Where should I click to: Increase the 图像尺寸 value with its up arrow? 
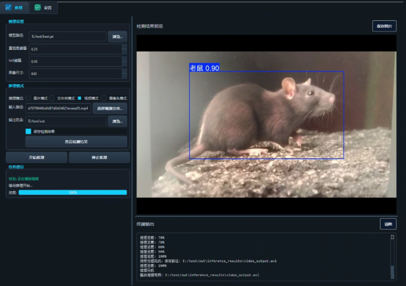pos(125,71)
